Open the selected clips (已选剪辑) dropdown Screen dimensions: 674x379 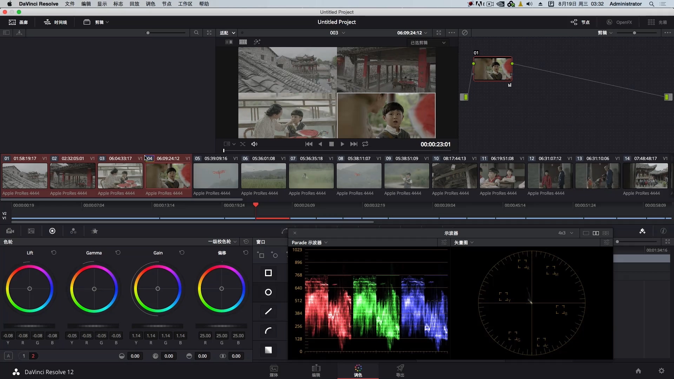428,42
